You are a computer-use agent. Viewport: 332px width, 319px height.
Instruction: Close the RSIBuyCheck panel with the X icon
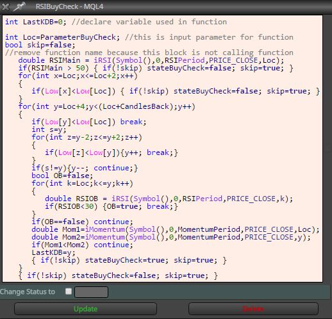tap(6, 6)
